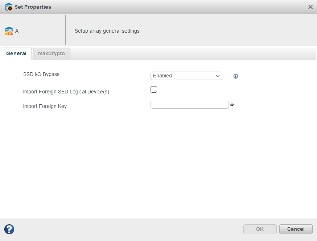Click the eye icon beside Import Foreign Key

click(x=232, y=105)
